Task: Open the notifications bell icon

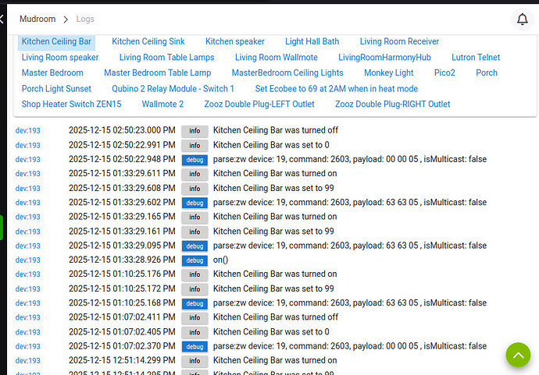Action: [522, 19]
